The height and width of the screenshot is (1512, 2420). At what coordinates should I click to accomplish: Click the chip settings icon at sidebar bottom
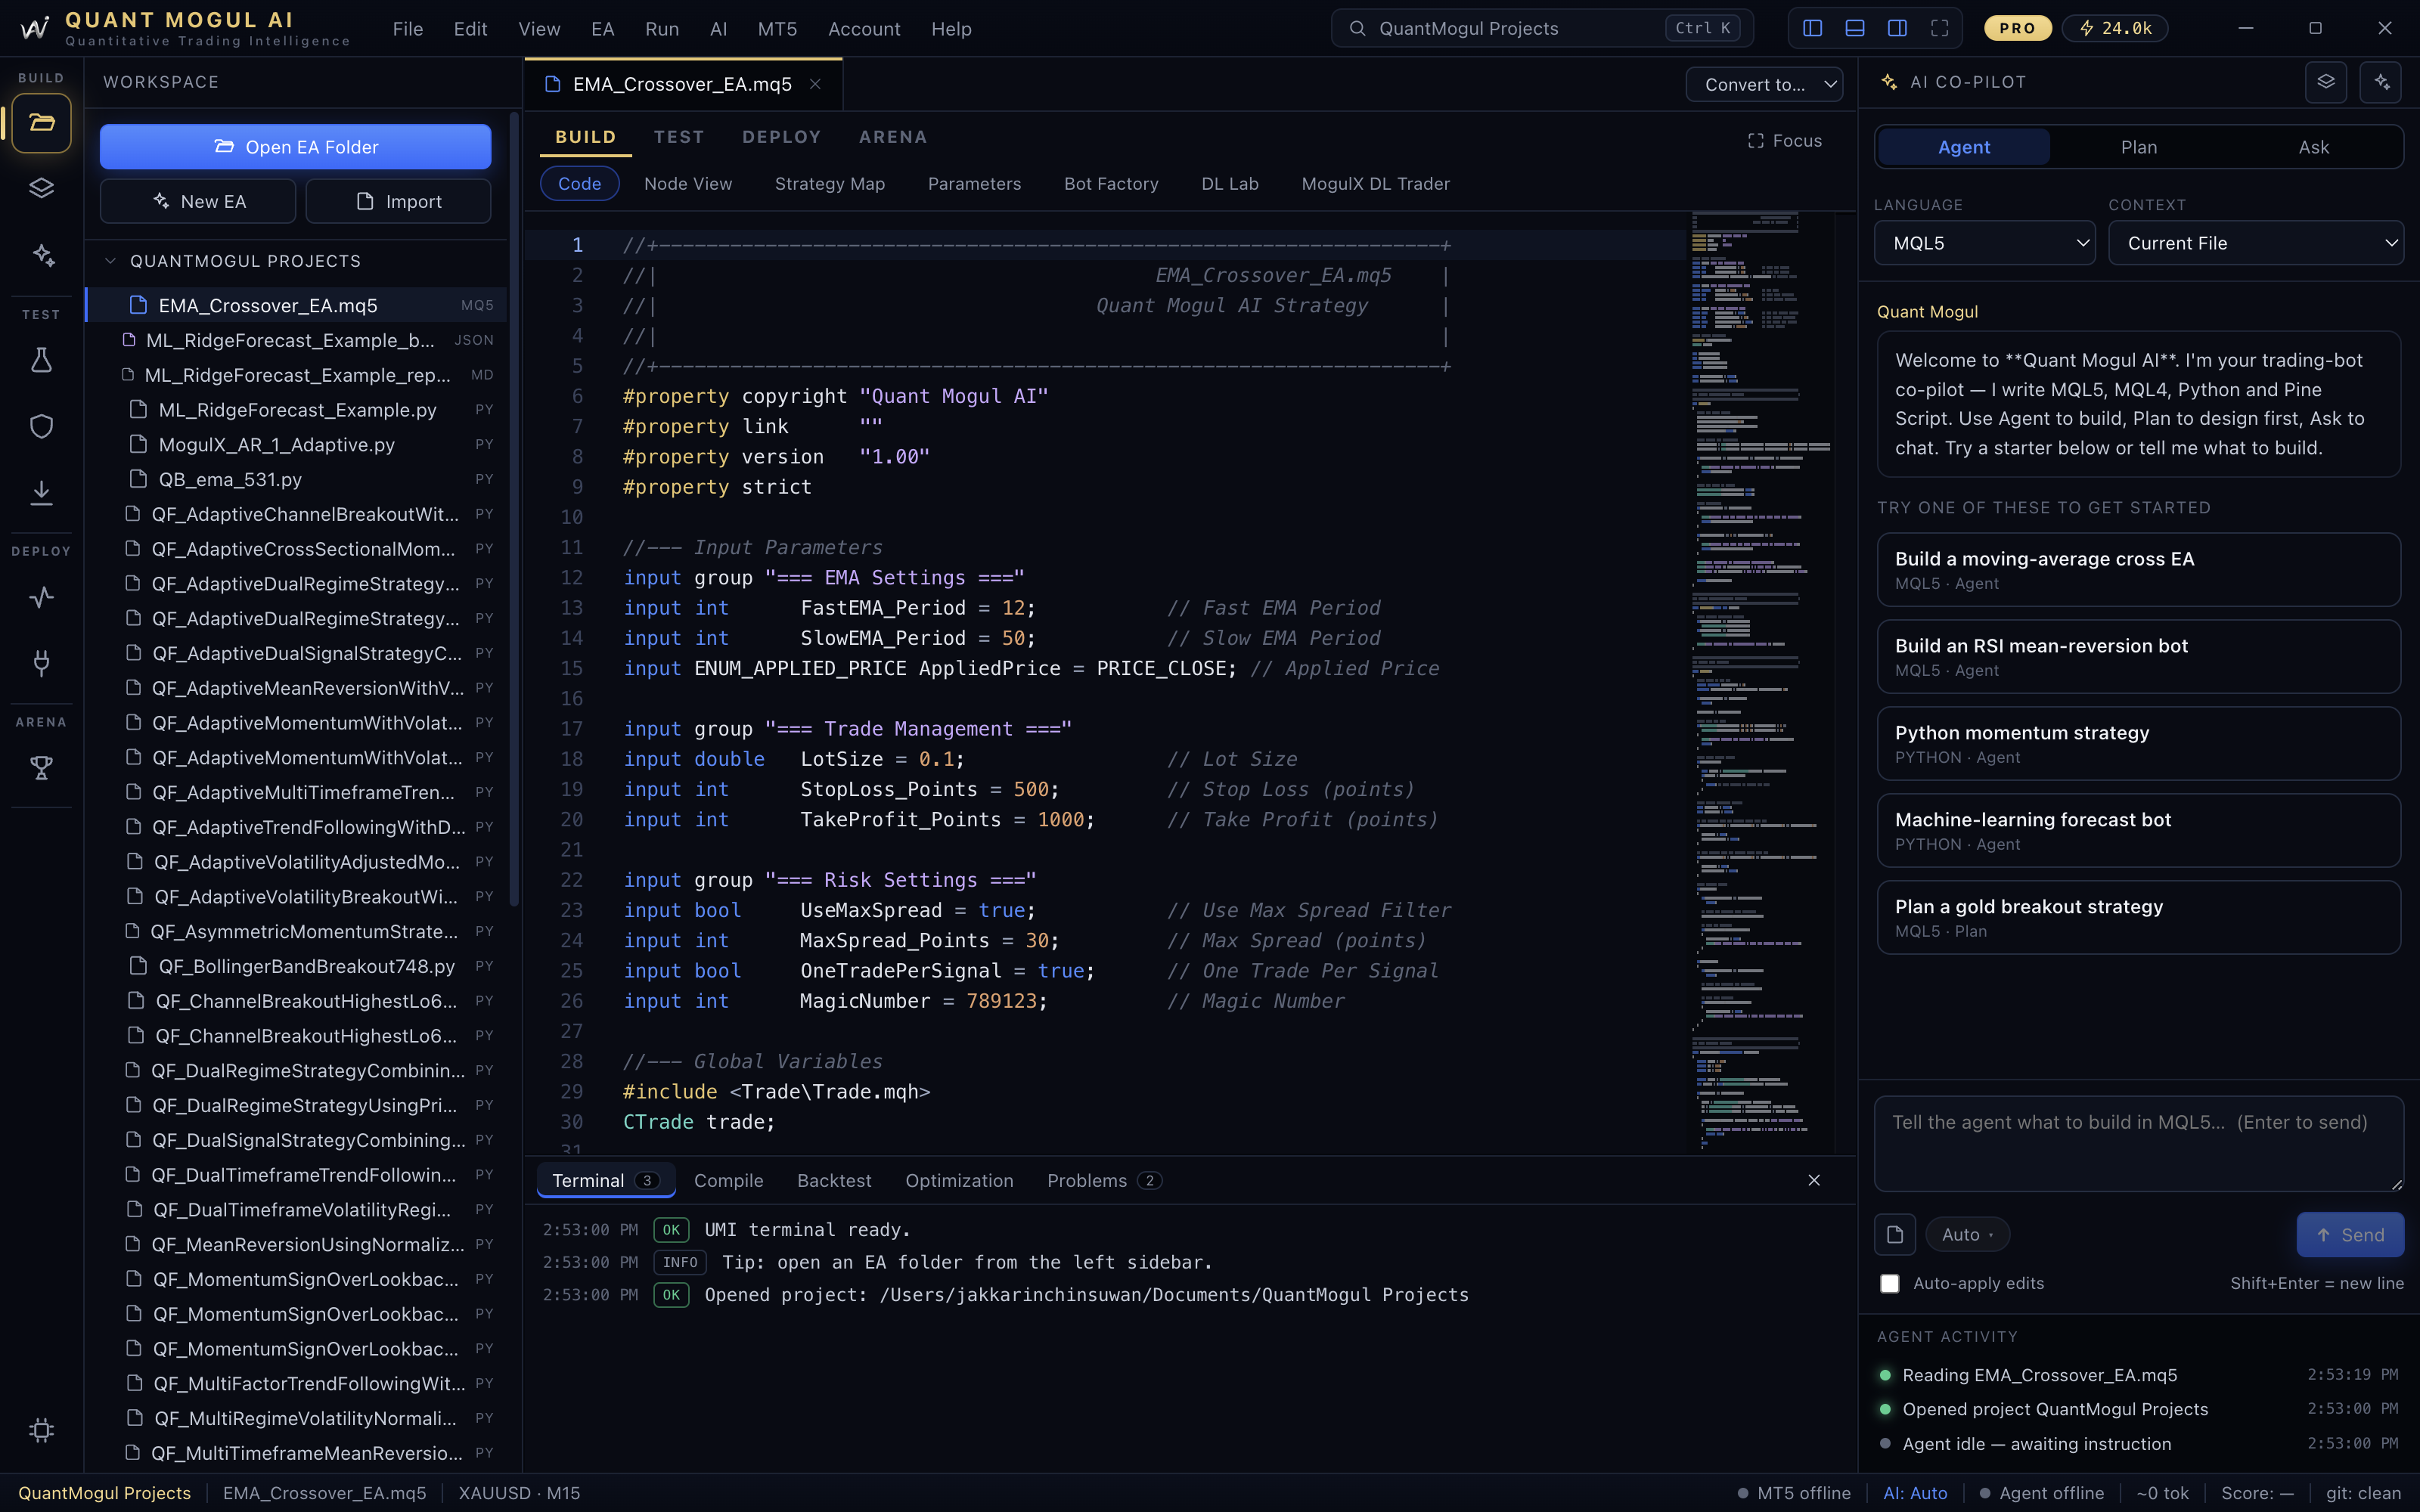(x=41, y=1430)
